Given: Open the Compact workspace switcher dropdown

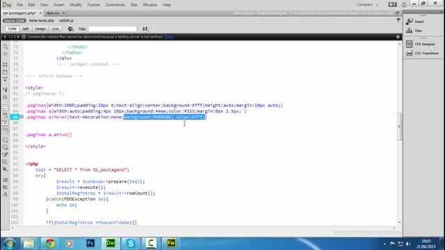Looking at the screenshot, I should [367, 5].
